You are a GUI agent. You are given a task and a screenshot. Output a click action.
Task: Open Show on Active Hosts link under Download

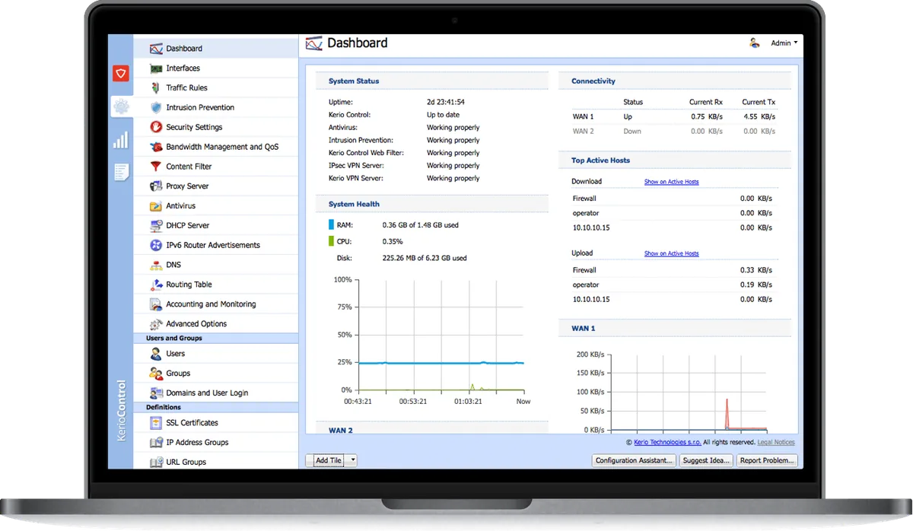pyautogui.click(x=671, y=182)
